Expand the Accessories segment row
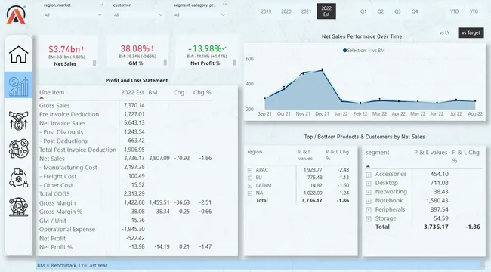The width and height of the screenshot is (491, 272). pos(369,175)
